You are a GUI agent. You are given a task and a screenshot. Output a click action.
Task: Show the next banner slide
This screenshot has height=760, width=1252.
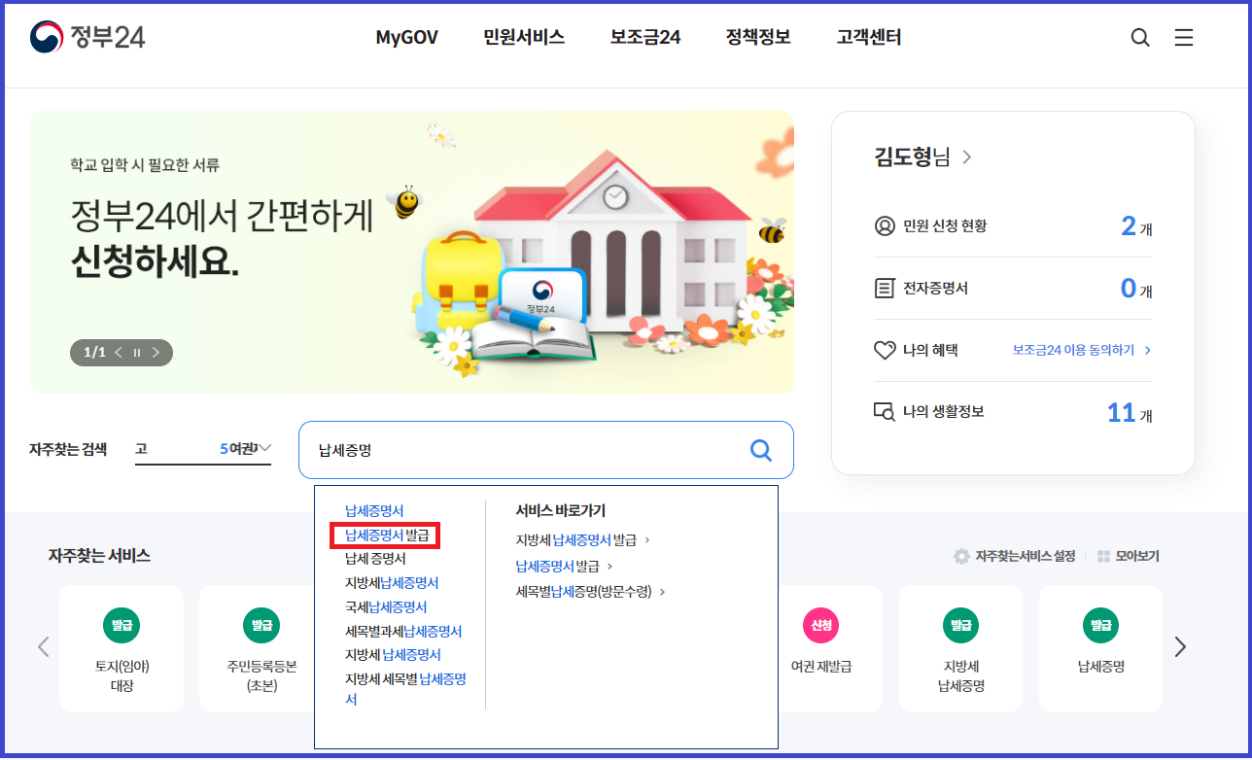tap(156, 352)
